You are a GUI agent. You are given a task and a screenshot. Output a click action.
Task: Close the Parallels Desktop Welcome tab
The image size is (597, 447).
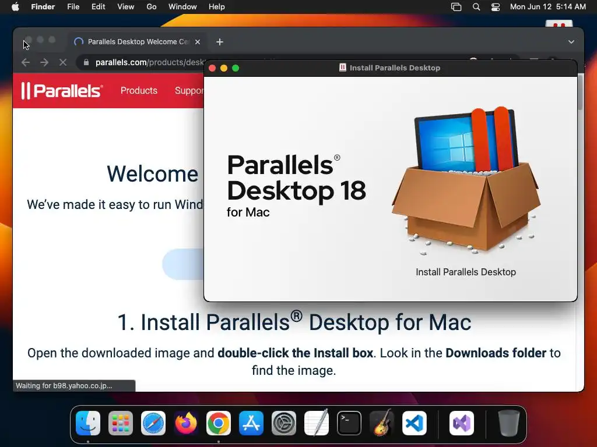coord(198,42)
